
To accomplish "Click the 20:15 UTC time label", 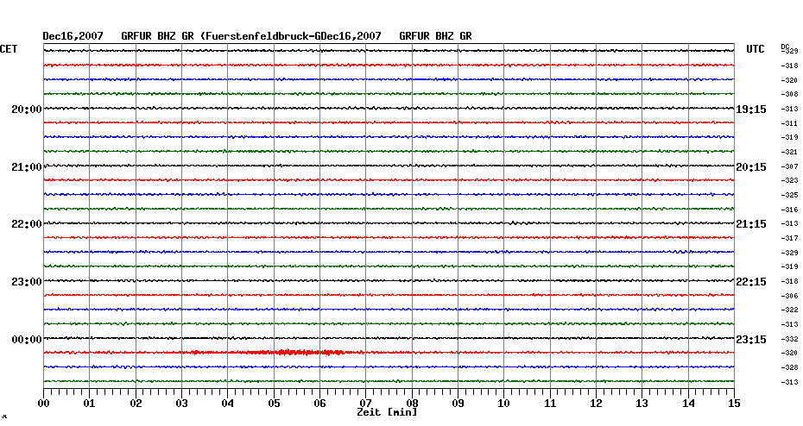I will pos(751,167).
